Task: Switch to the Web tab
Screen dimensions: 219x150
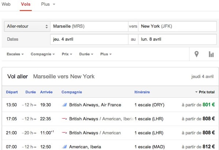Action: click(6, 4)
